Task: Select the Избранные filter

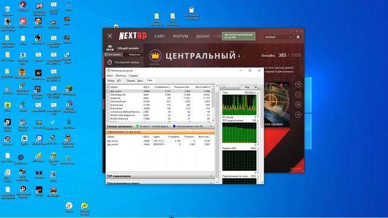Action: (133, 54)
